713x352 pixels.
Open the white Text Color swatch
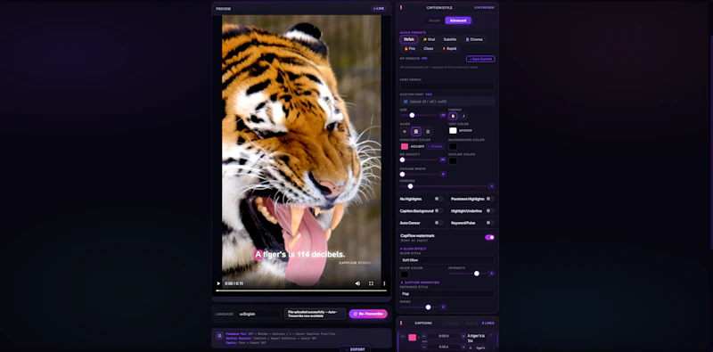click(453, 130)
